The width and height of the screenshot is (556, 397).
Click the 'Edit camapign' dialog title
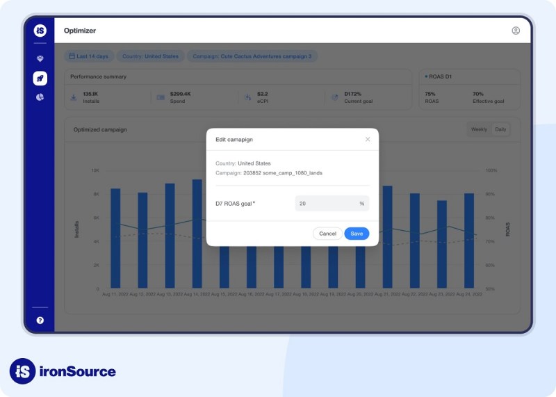coord(234,140)
